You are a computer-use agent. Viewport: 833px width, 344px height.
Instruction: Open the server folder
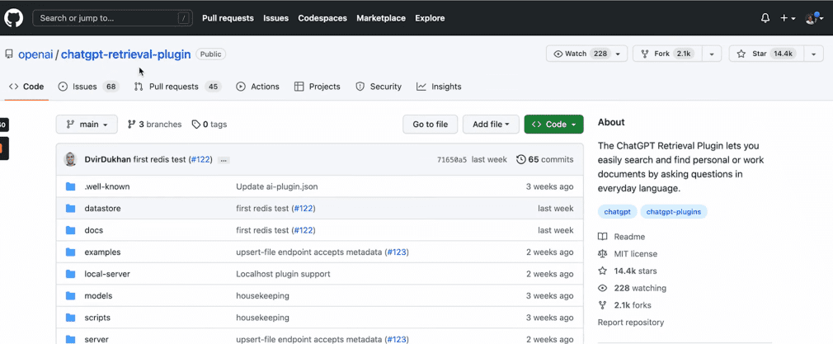point(96,339)
